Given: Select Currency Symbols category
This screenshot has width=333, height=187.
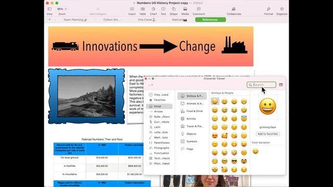Looking at the screenshot, I should click(x=159, y=122).
